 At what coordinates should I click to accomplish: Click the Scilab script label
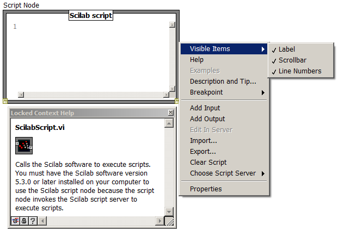[x=91, y=16]
